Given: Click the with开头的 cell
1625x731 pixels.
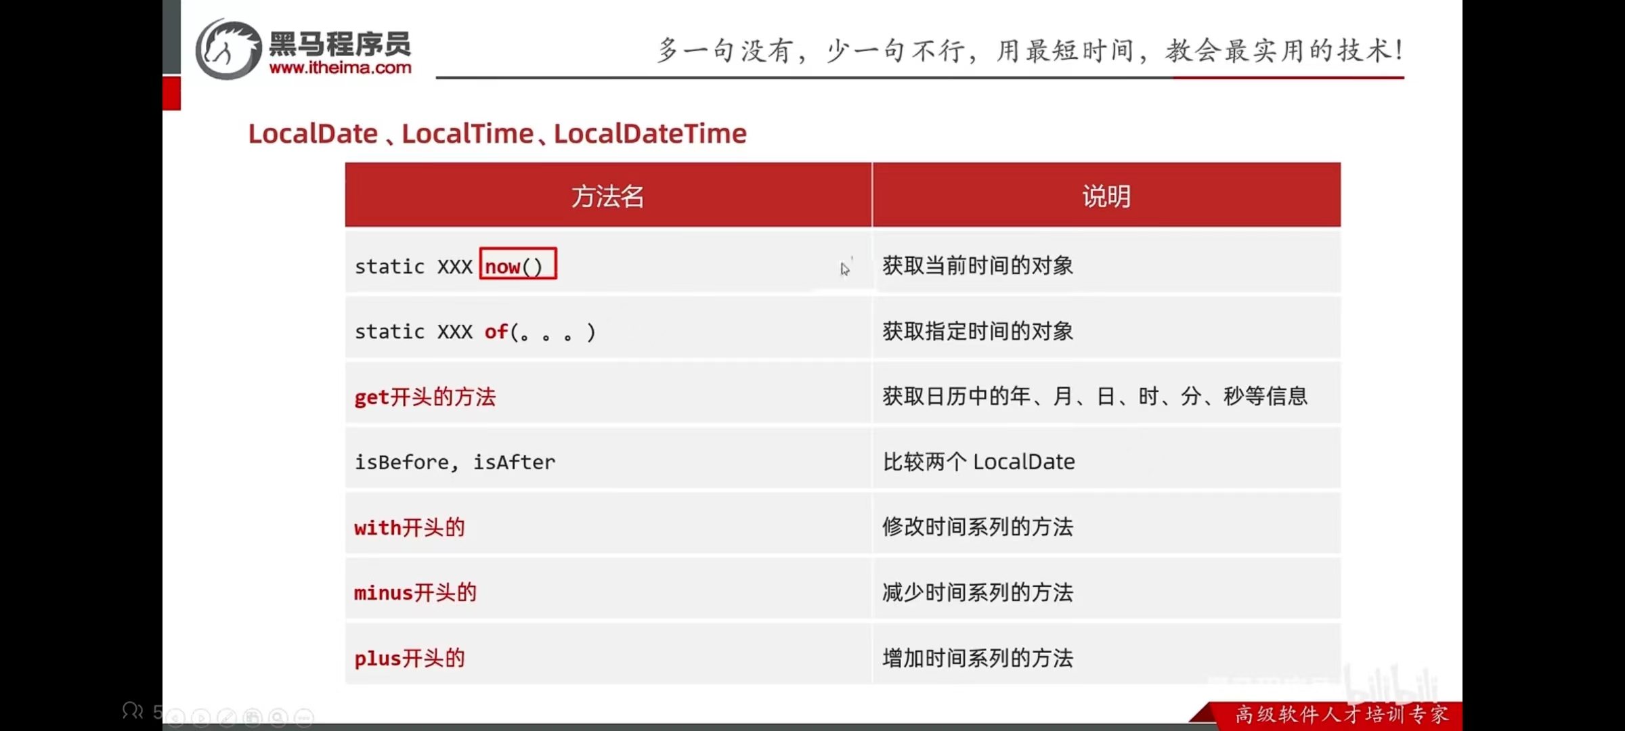Looking at the screenshot, I should (x=409, y=527).
